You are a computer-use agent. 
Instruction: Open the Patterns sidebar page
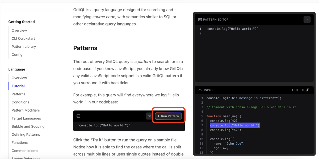18,94
